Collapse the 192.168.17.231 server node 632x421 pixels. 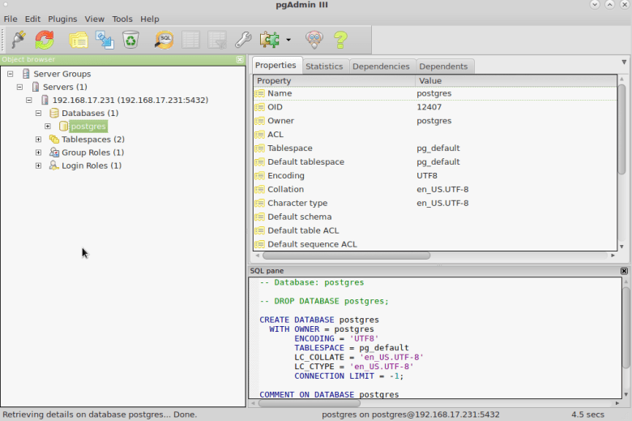point(29,100)
